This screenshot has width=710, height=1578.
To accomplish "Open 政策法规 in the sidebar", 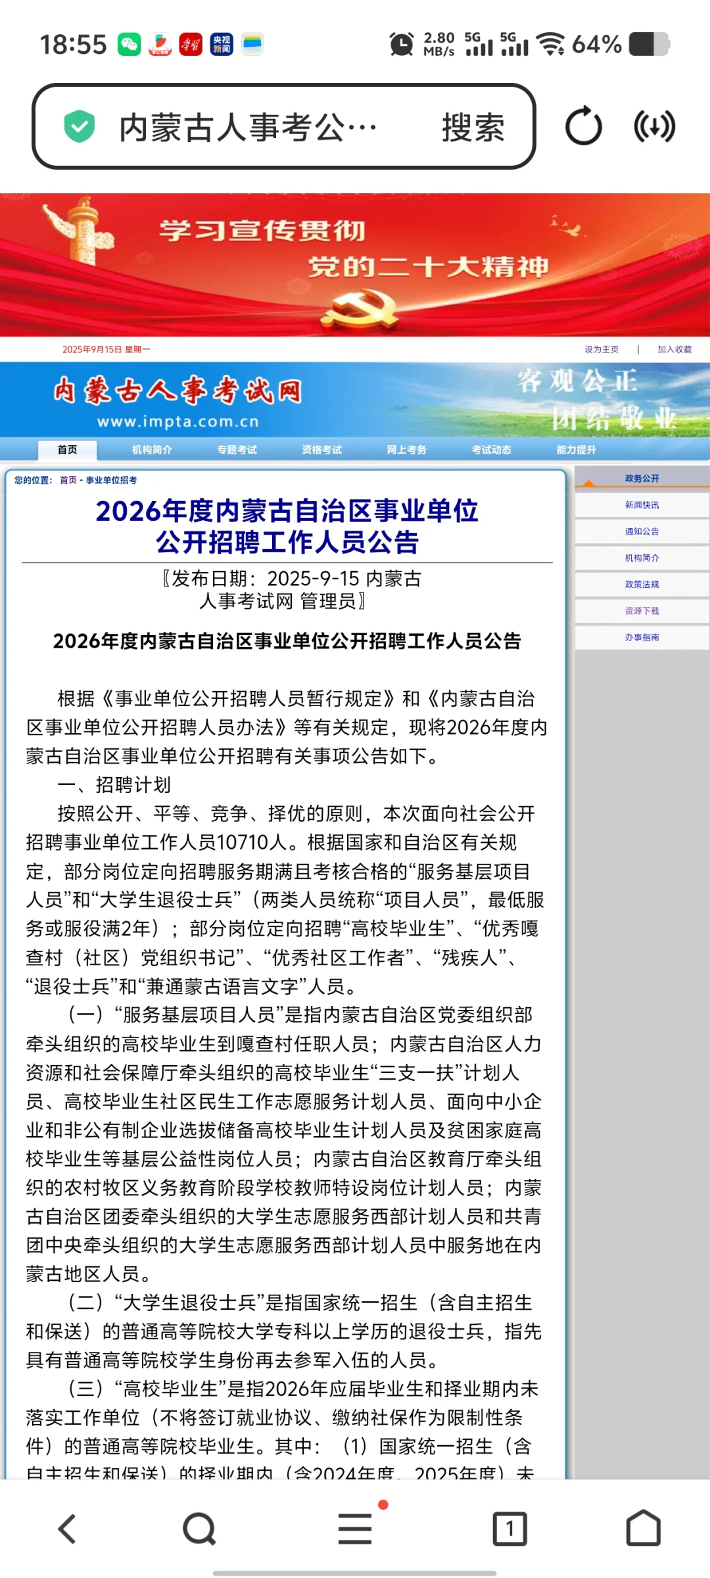I will [x=642, y=584].
